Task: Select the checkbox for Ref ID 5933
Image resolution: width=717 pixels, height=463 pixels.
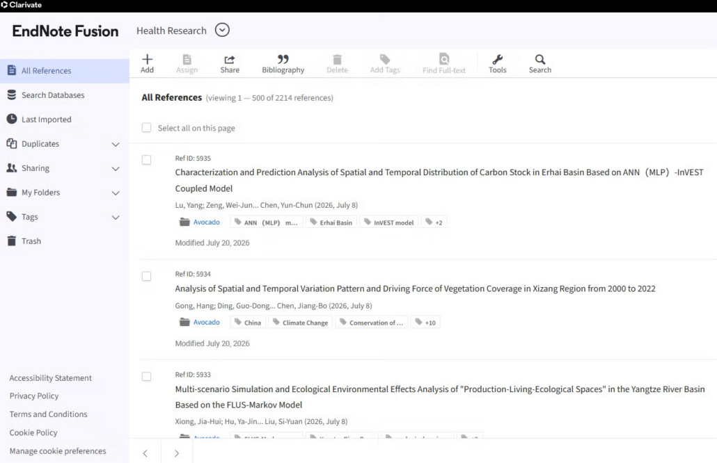Action: tap(146, 376)
